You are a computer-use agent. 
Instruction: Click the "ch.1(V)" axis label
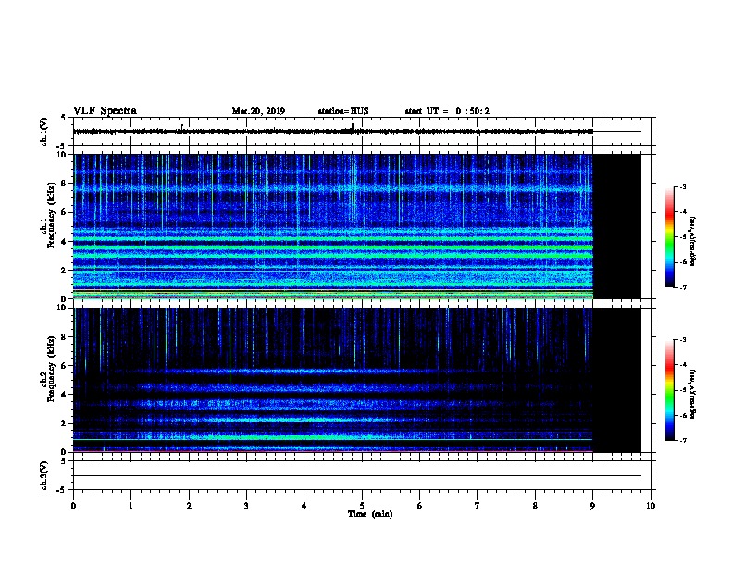[x=43, y=132]
